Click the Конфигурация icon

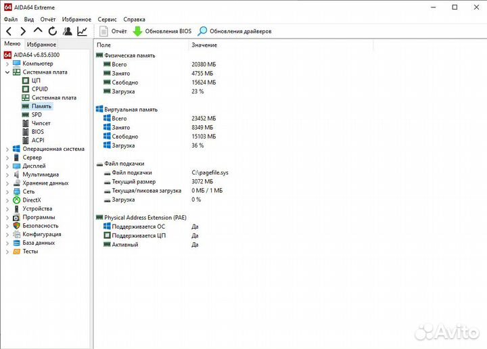coord(16,234)
